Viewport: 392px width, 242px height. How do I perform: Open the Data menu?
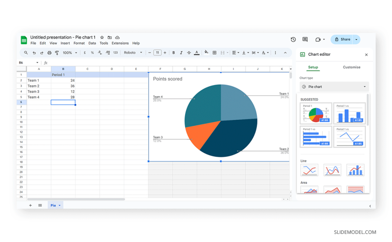click(x=92, y=43)
